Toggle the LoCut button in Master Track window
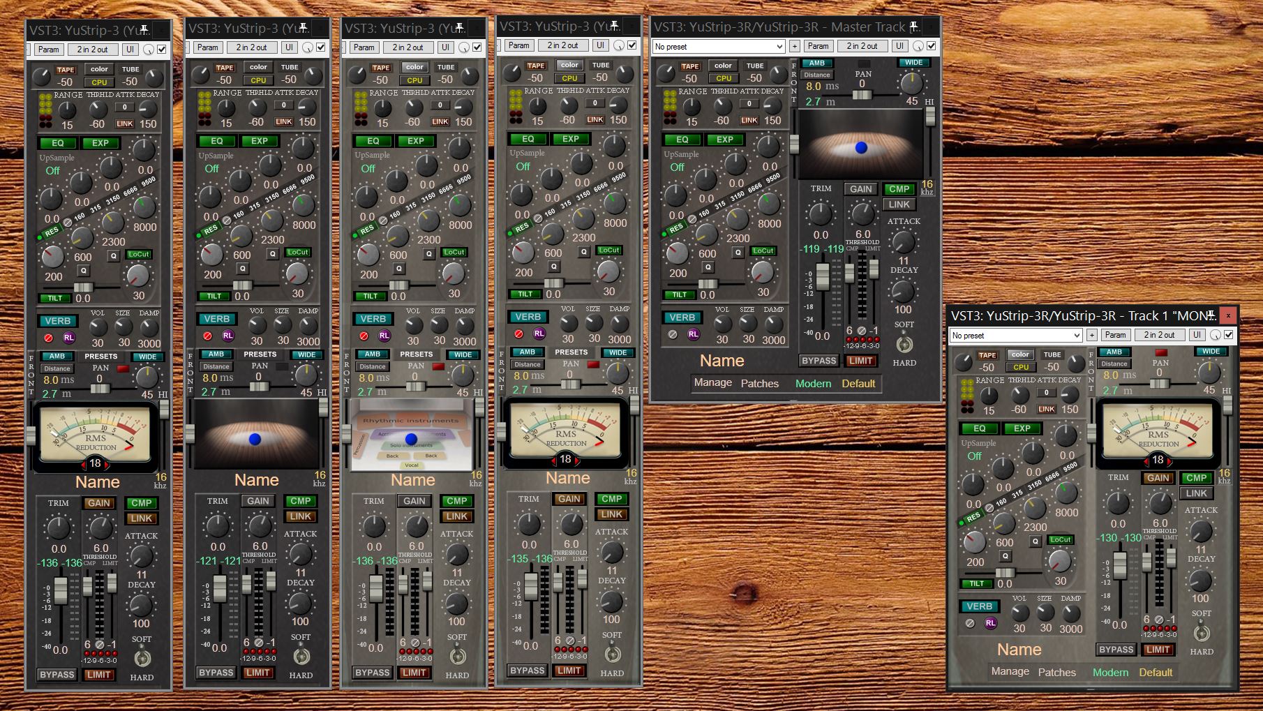This screenshot has width=1263, height=711. pos(763,250)
